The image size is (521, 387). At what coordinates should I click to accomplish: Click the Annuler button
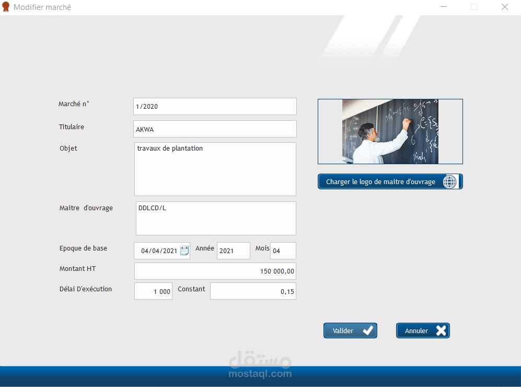(x=423, y=331)
